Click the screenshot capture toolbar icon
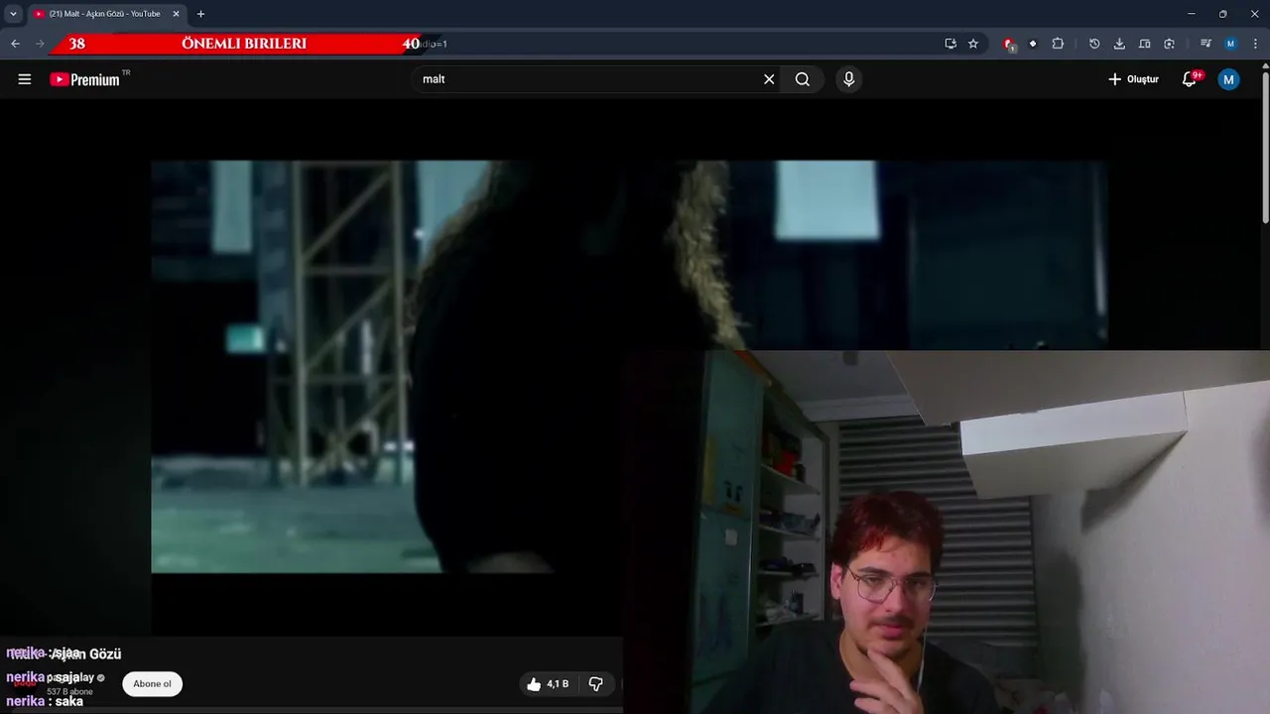The image size is (1270, 714). (1169, 44)
